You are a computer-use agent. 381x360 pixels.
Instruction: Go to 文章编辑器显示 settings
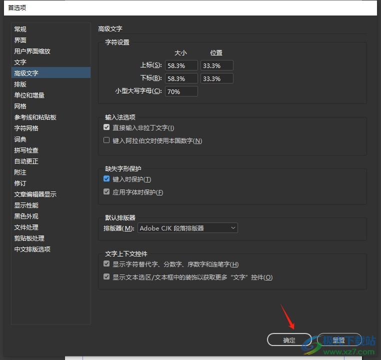point(51,194)
